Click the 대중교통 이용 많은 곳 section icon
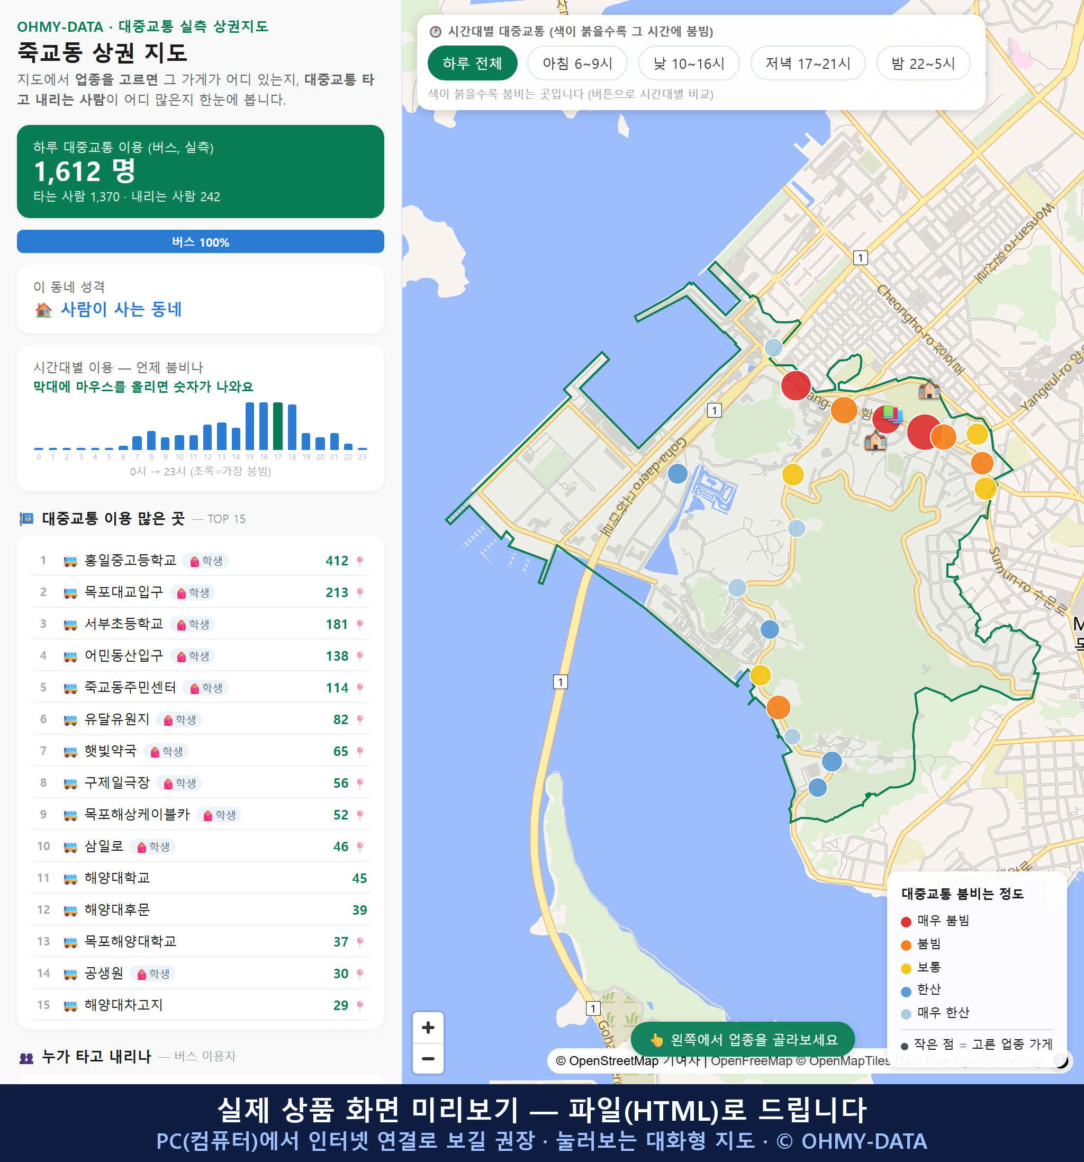 coord(27,518)
